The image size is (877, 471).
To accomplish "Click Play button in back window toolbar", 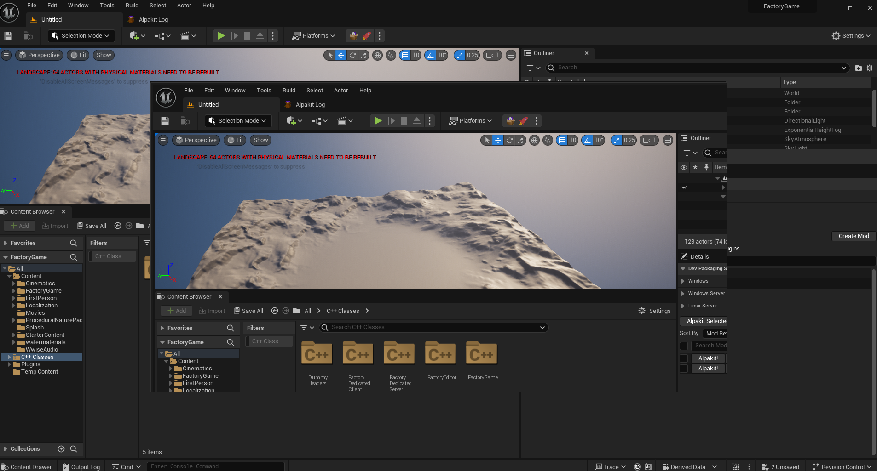I will pyautogui.click(x=221, y=36).
